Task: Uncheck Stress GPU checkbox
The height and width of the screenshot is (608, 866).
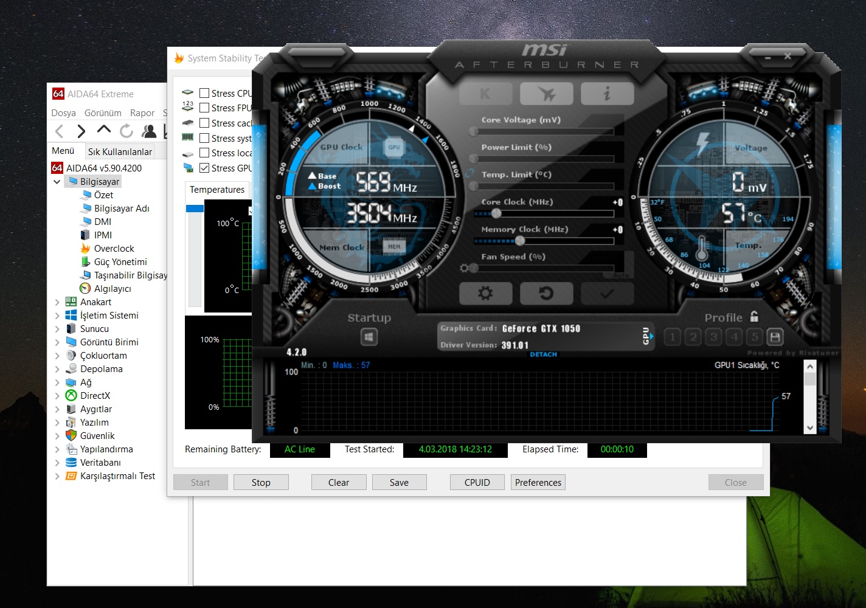Action: (x=204, y=168)
